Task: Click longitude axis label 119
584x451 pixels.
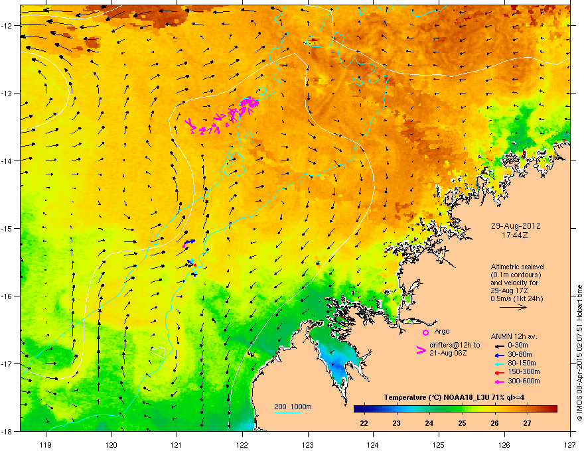Action: point(46,445)
